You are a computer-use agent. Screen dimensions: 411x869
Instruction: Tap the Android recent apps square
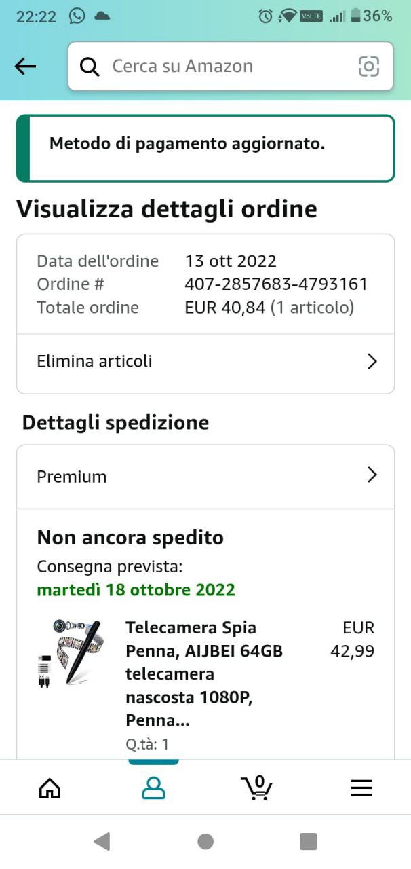(309, 842)
